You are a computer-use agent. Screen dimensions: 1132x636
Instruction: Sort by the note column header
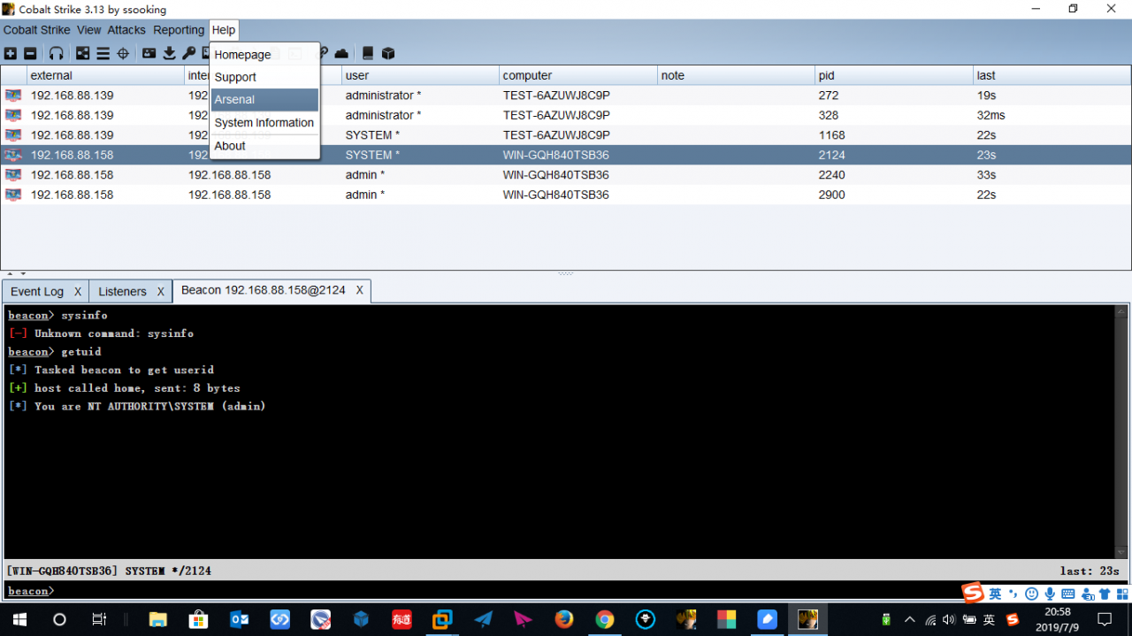coord(735,75)
